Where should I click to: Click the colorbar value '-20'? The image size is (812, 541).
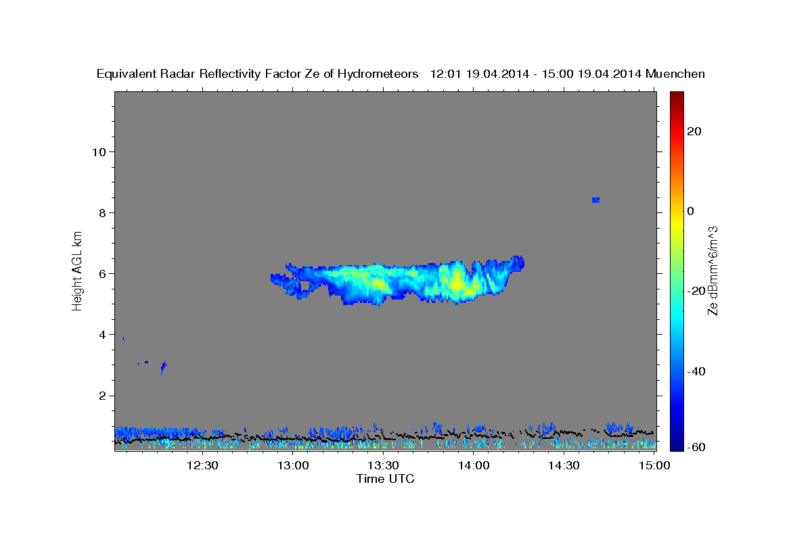click(695, 291)
